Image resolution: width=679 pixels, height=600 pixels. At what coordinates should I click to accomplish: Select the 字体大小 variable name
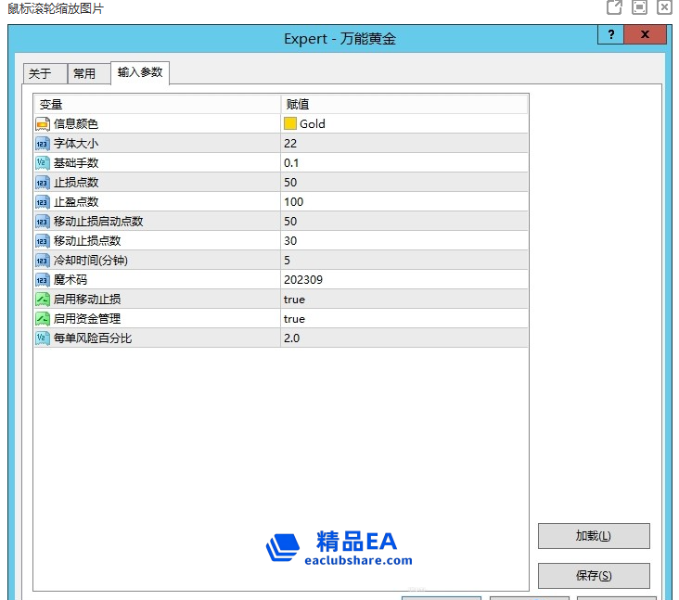point(76,144)
